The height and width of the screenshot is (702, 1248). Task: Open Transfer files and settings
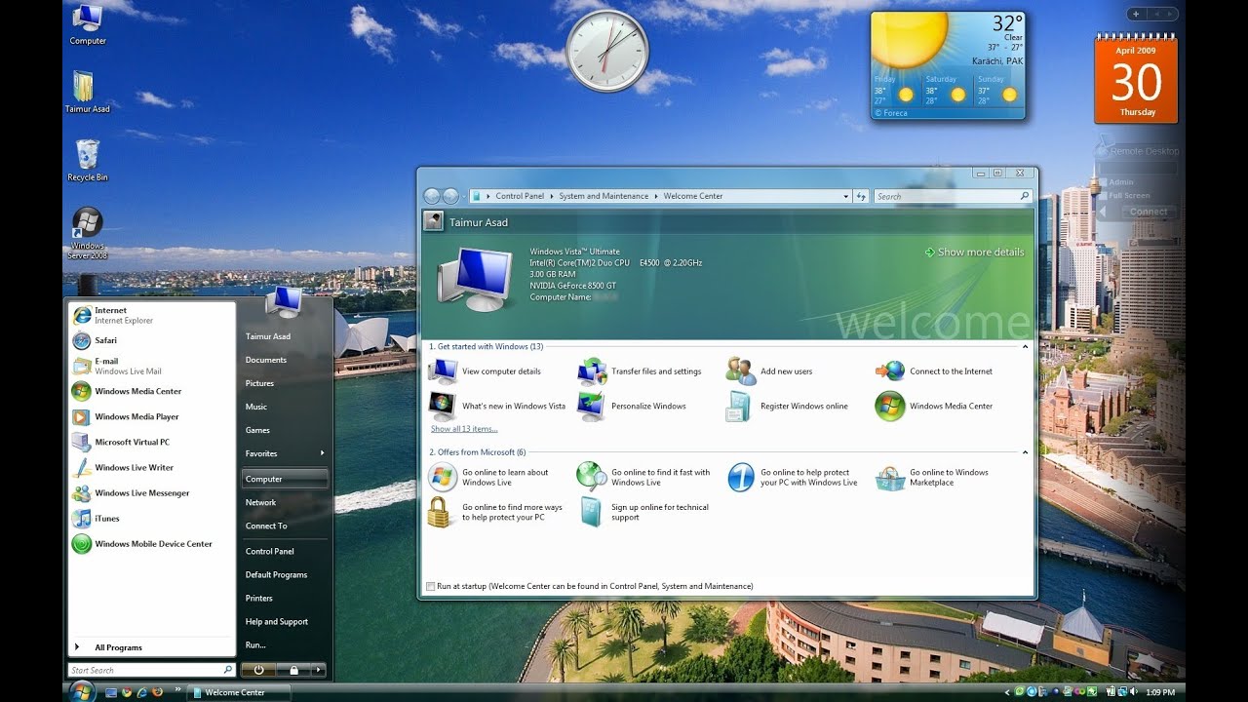click(x=641, y=371)
